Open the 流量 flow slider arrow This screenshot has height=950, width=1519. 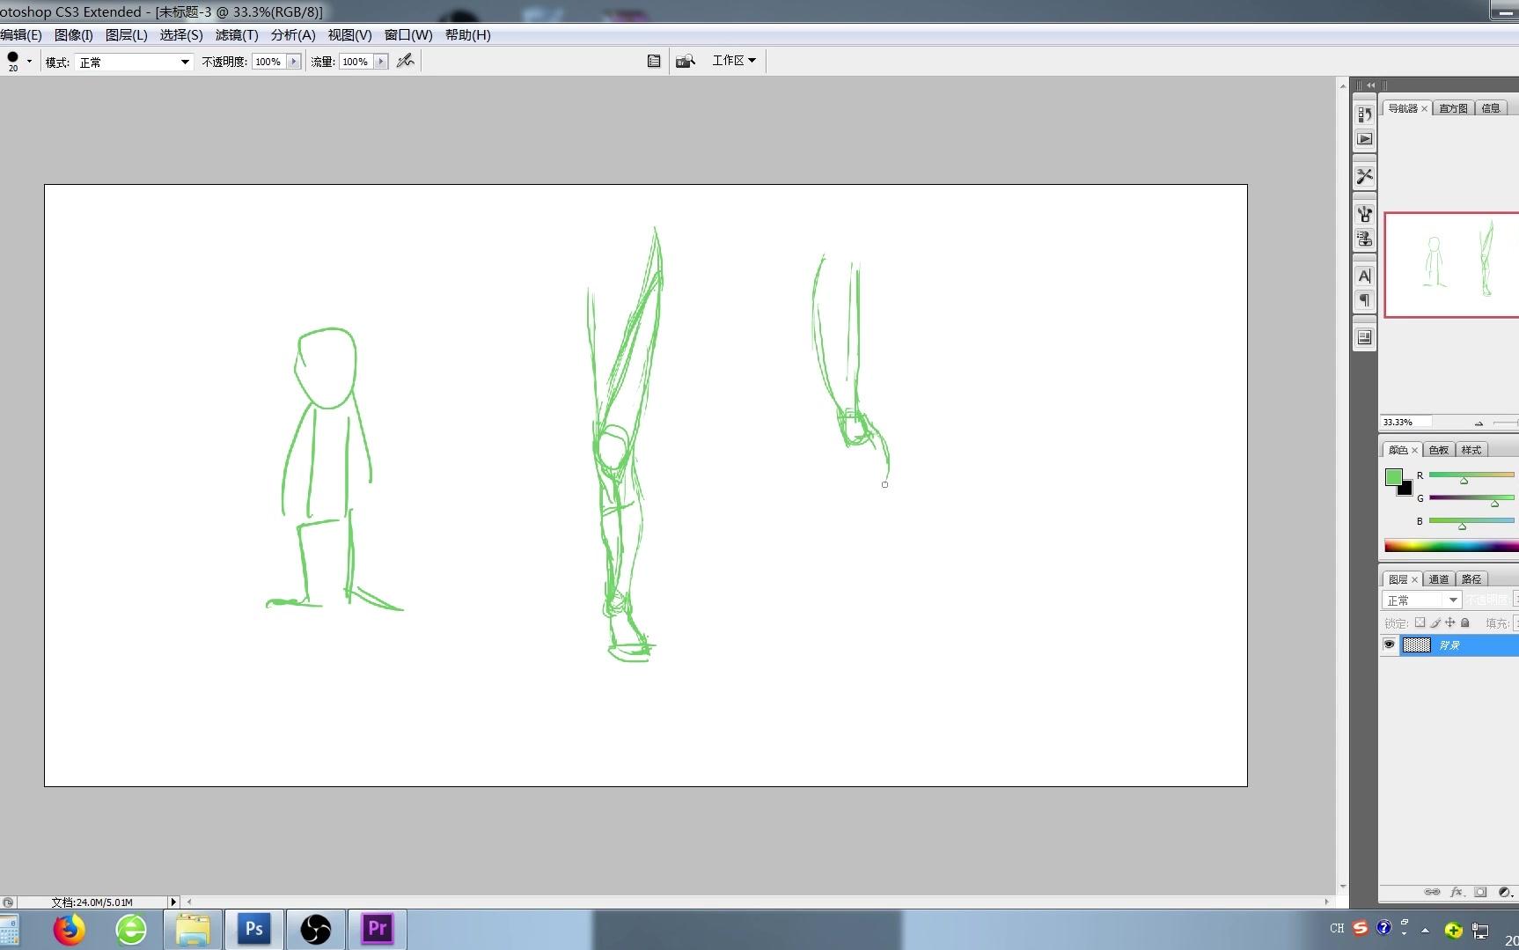tap(380, 62)
